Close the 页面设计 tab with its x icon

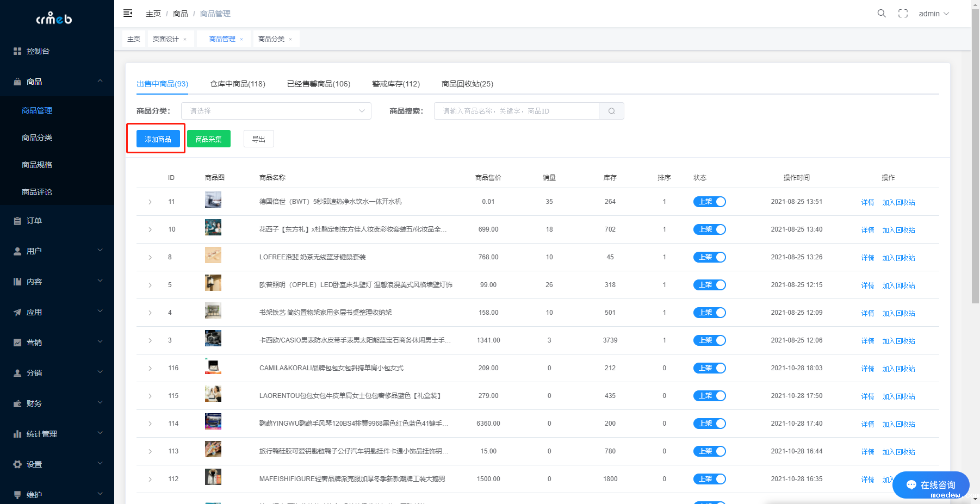point(185,39)
